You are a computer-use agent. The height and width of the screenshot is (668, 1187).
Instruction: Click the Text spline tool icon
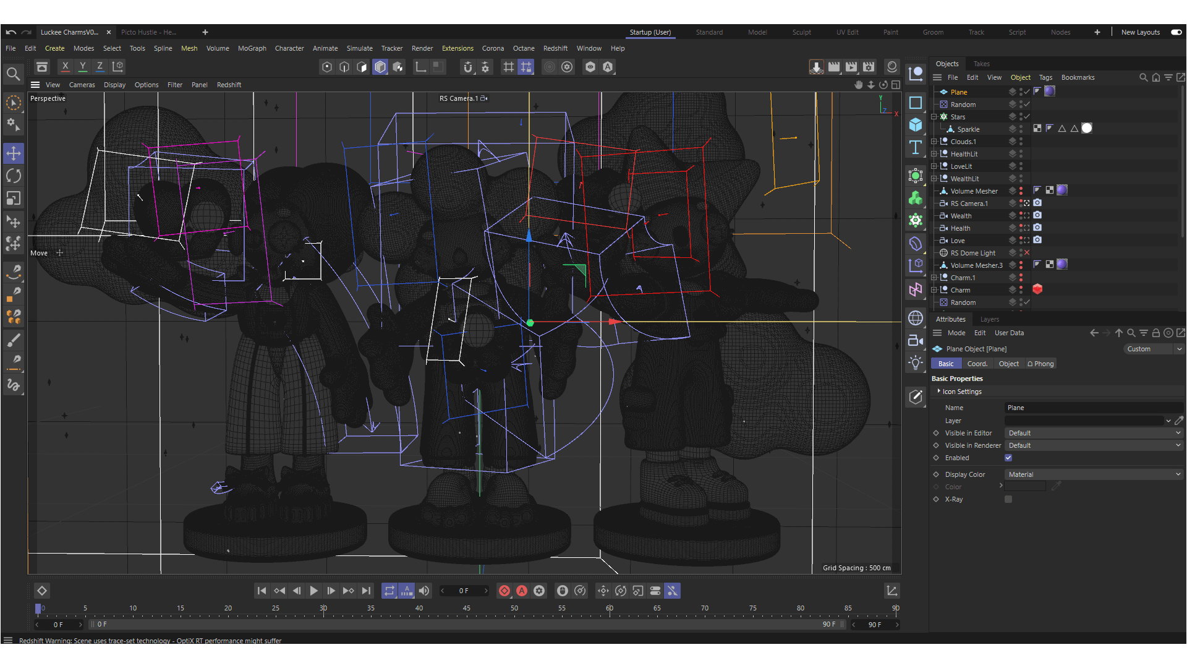pos(916,148)
